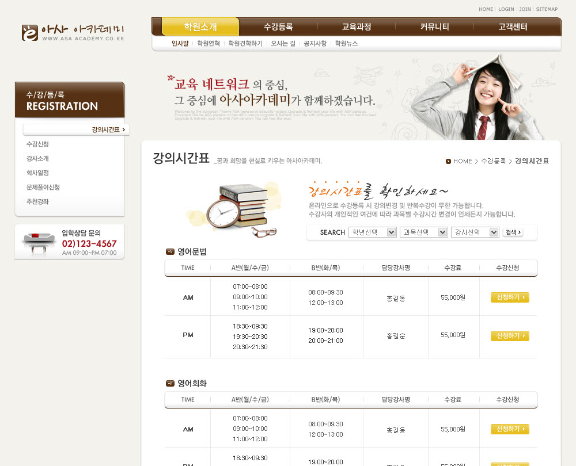Click 신청하기 for 영어문법 AM class
The height and width of the screenshot is (466, 576).
coord(510,297)
